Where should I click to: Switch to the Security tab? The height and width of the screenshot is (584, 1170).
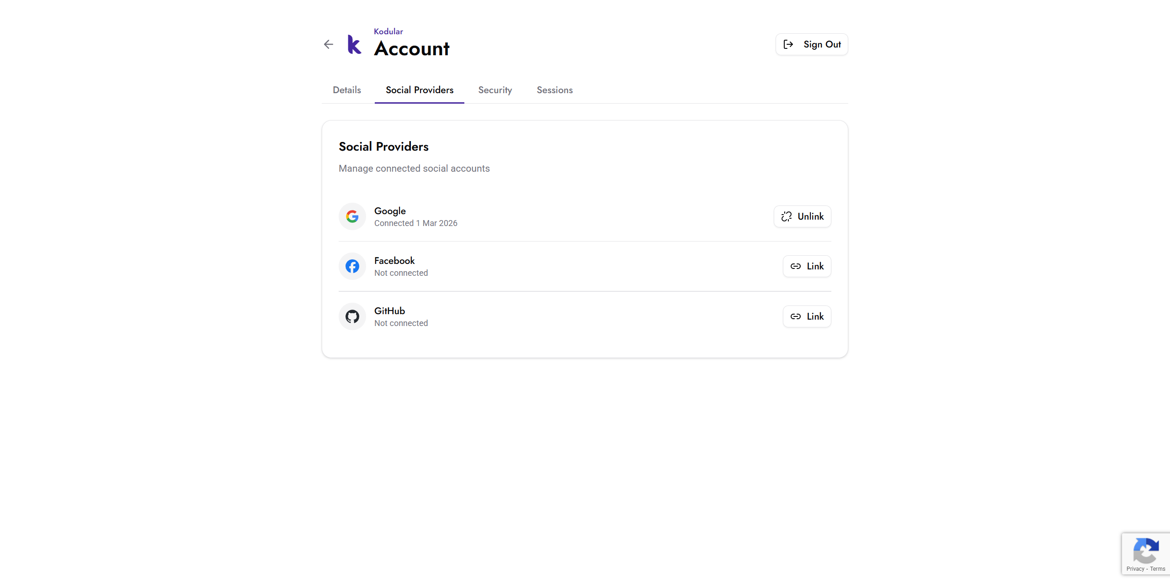495,90
